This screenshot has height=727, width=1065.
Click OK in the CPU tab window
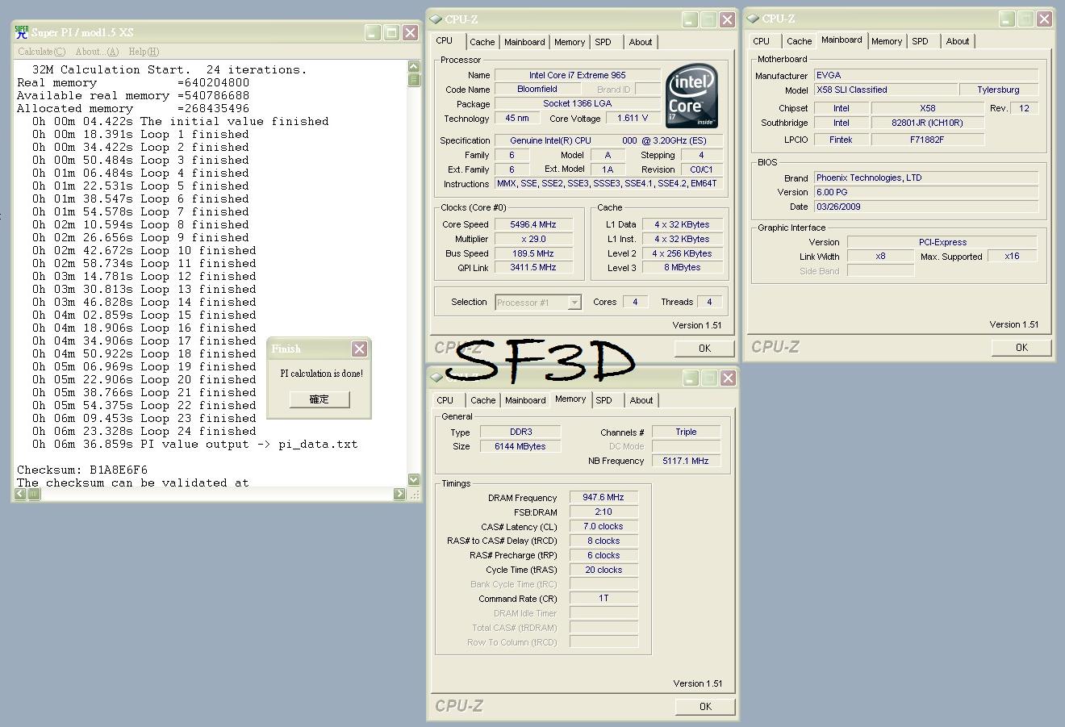point(704,349)
